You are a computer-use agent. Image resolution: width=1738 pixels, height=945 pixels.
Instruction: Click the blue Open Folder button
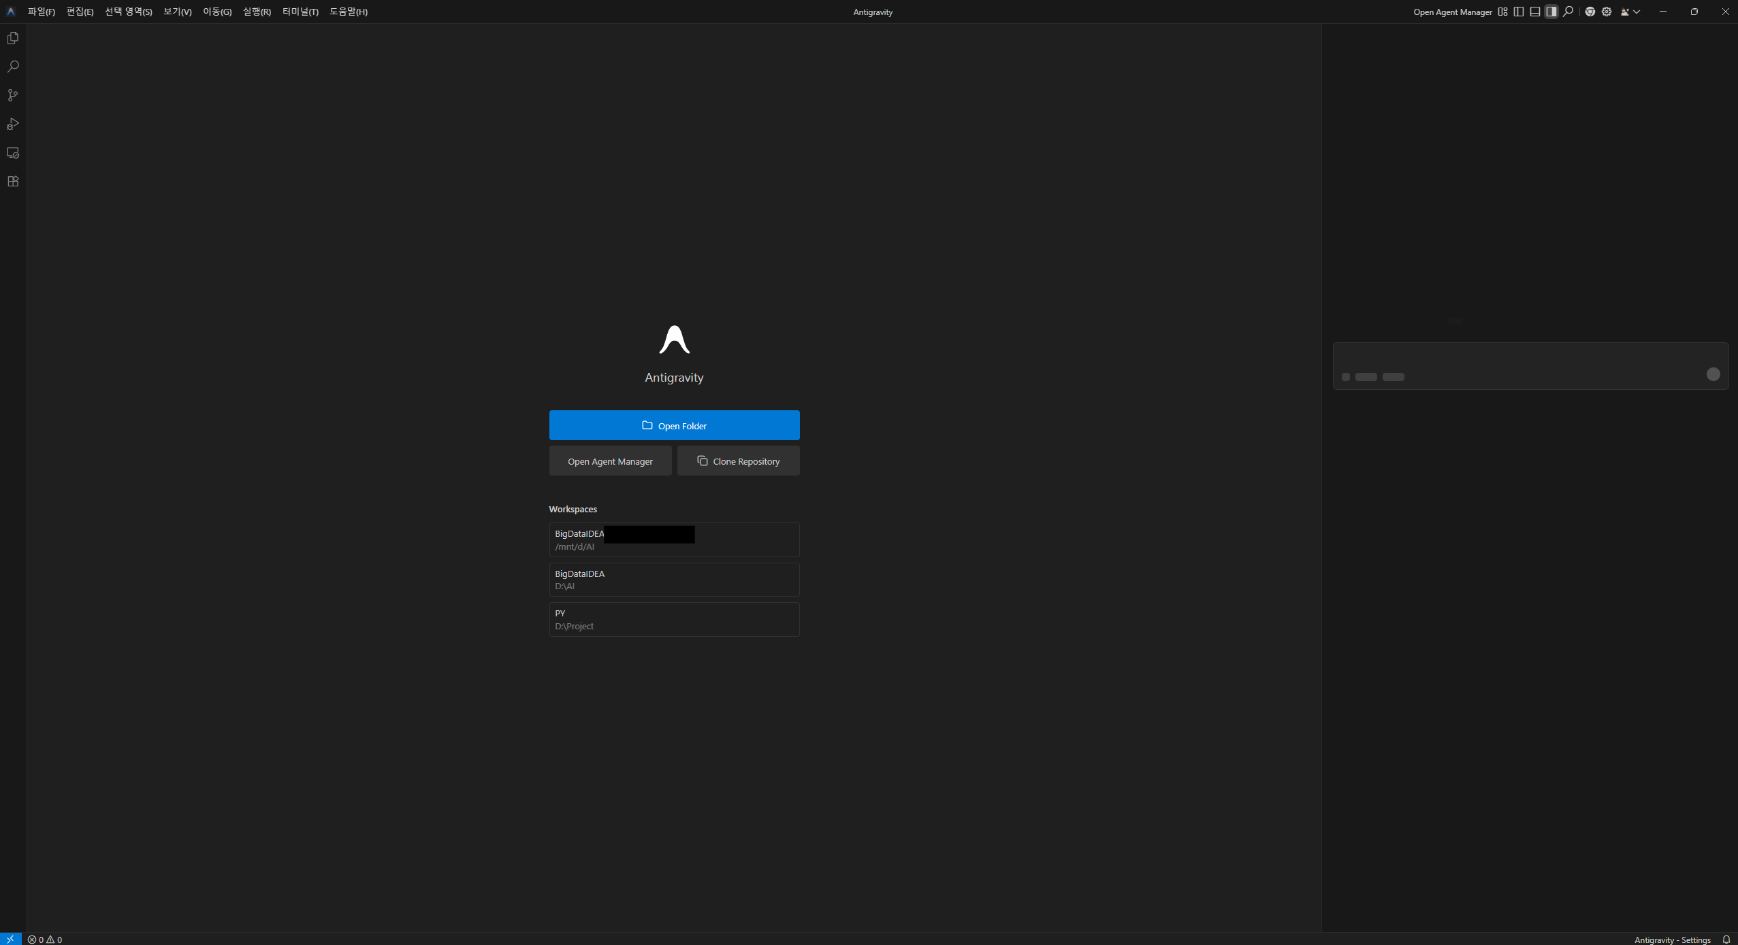[674, 425]
